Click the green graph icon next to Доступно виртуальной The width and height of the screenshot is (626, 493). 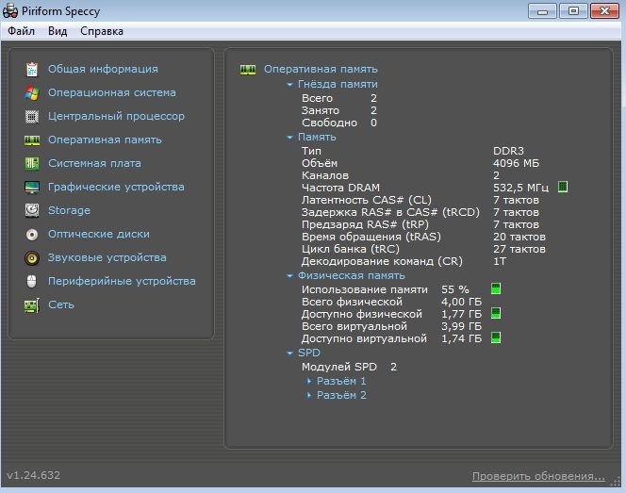coord(496,337)
